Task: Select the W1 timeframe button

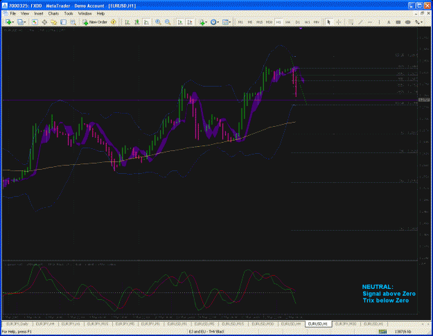Action: (307, 22)
